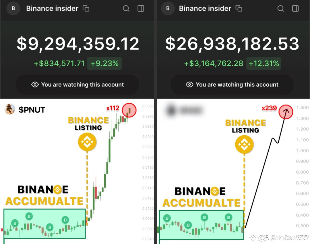The width and height of the screenshot is (310, 244).
Task: Open the left Binance insider header menu
Action: coord(52,8)
